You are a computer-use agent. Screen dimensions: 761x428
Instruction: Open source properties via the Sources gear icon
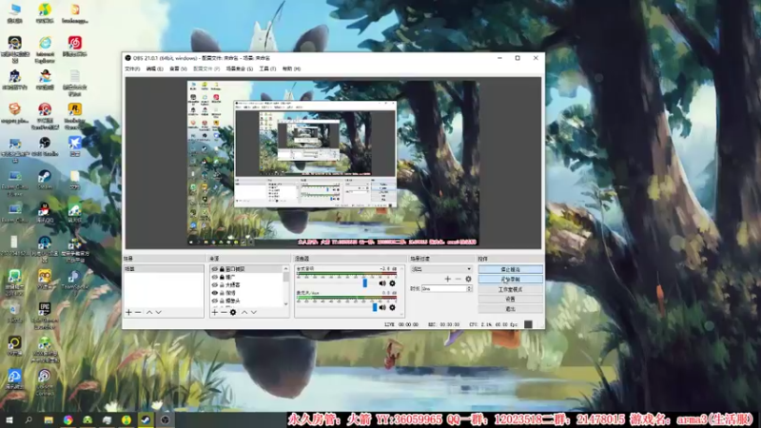[x=233, y=312]
